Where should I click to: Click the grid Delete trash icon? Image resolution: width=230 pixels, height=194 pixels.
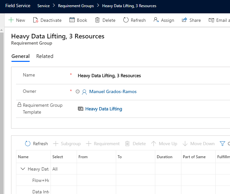[127, 144]
